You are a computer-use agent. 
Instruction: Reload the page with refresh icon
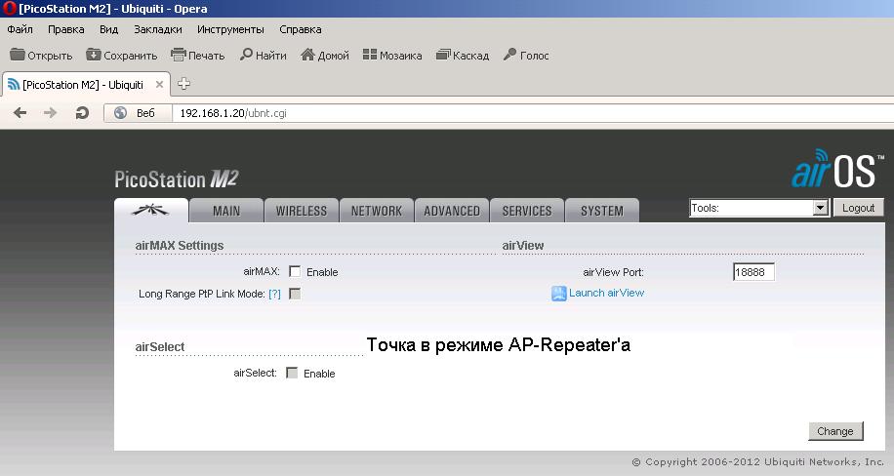(x=82, y=113)
